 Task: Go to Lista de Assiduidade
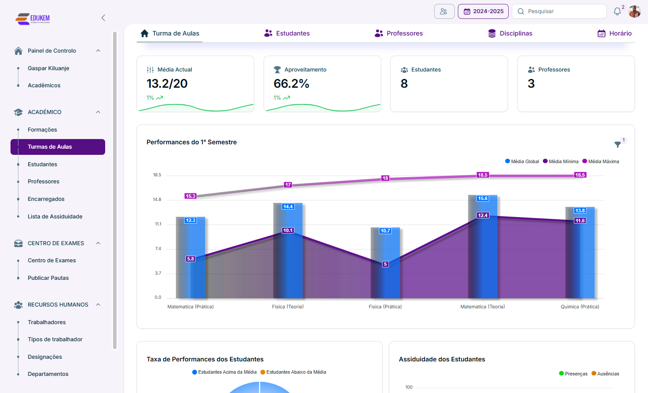55,217
